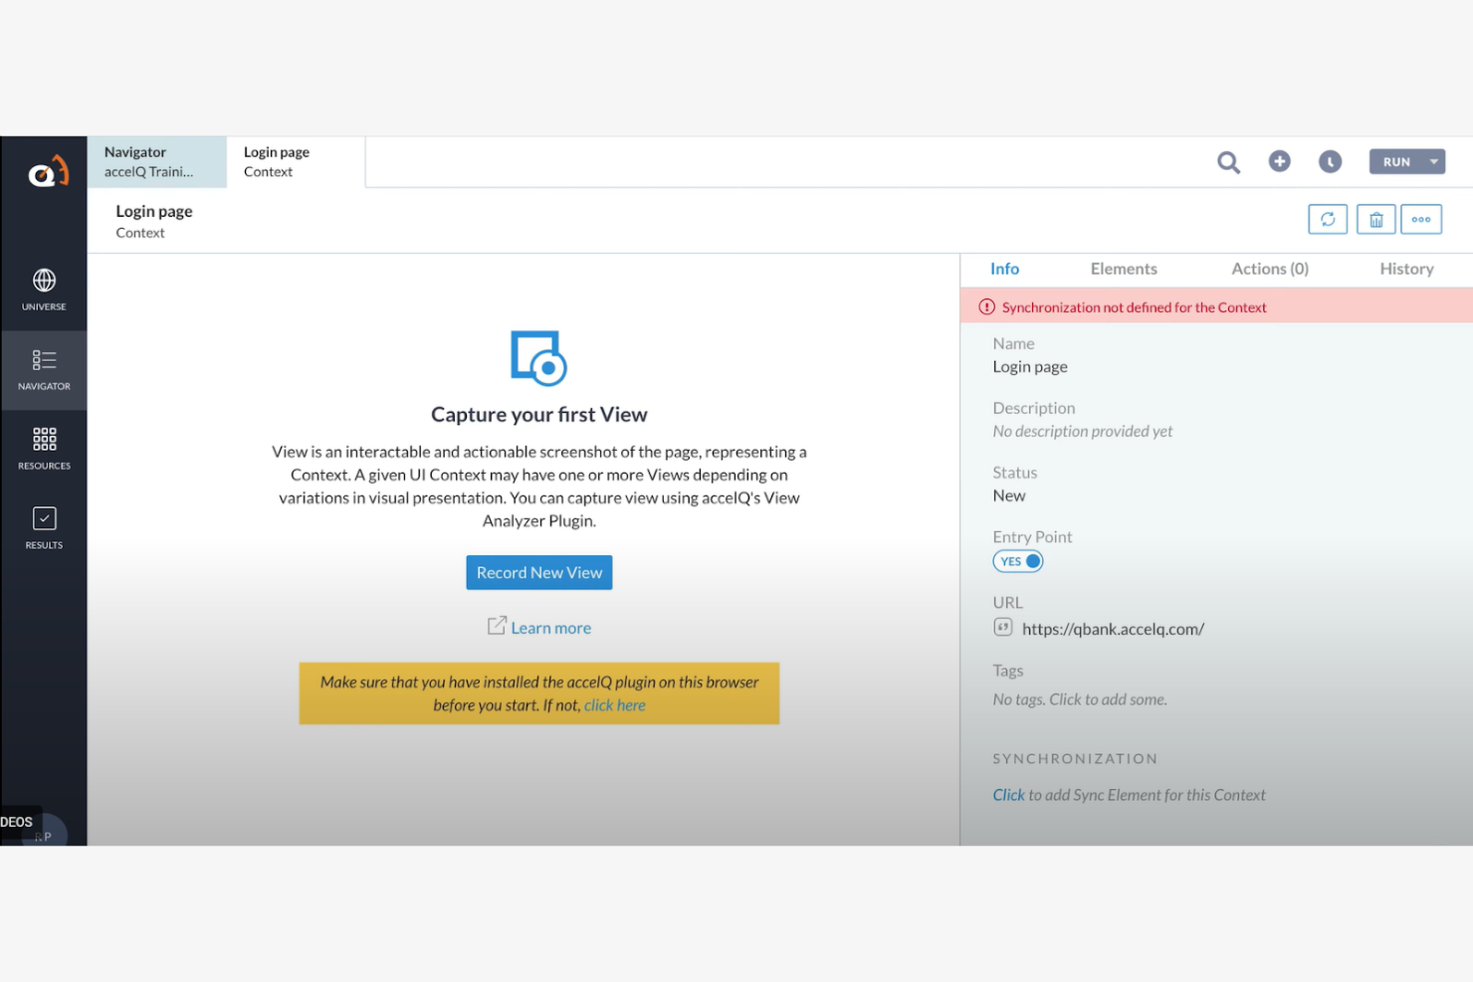The image size is (1473, 982).
Task: Open the Universe section
Action: point(44,291)
